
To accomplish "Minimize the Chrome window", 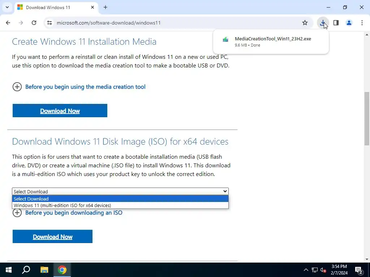I will click(x=328, y=7).
